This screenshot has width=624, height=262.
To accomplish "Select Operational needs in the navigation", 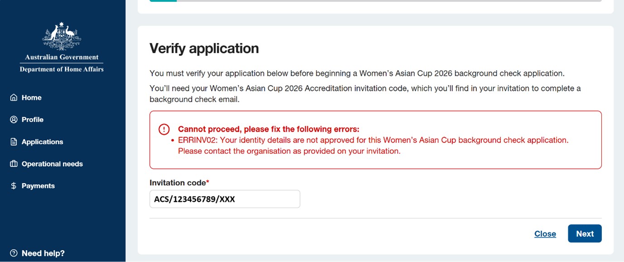I will 52,164.
